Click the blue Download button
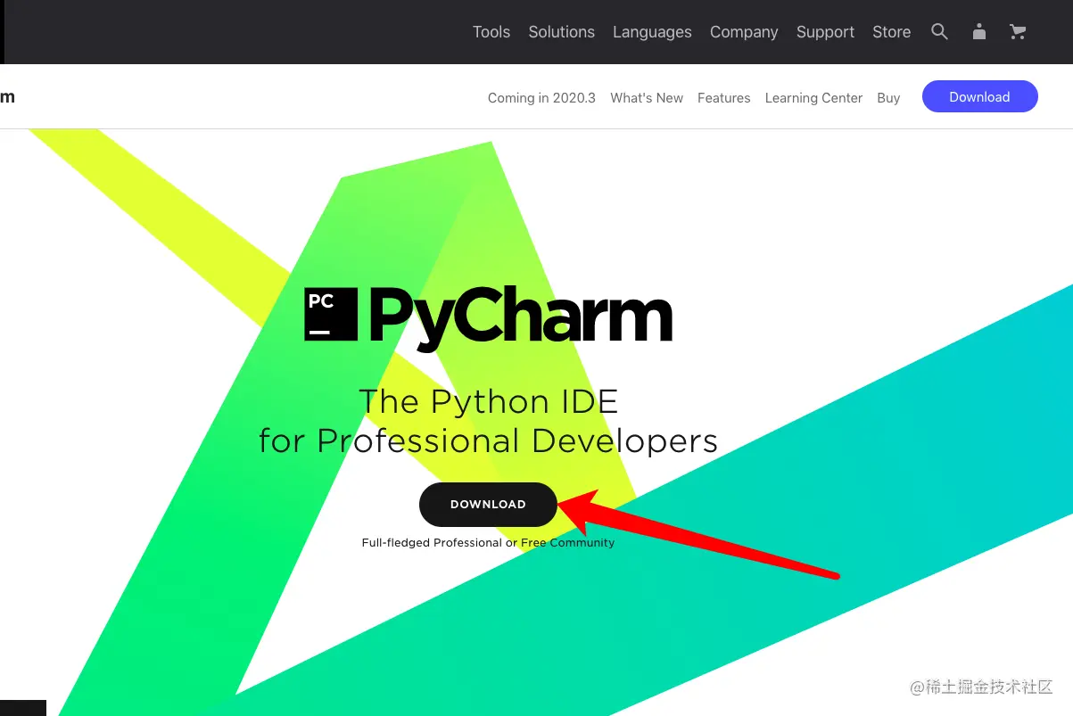Viewport: 1073px width, 716px height. click(979, 96)
